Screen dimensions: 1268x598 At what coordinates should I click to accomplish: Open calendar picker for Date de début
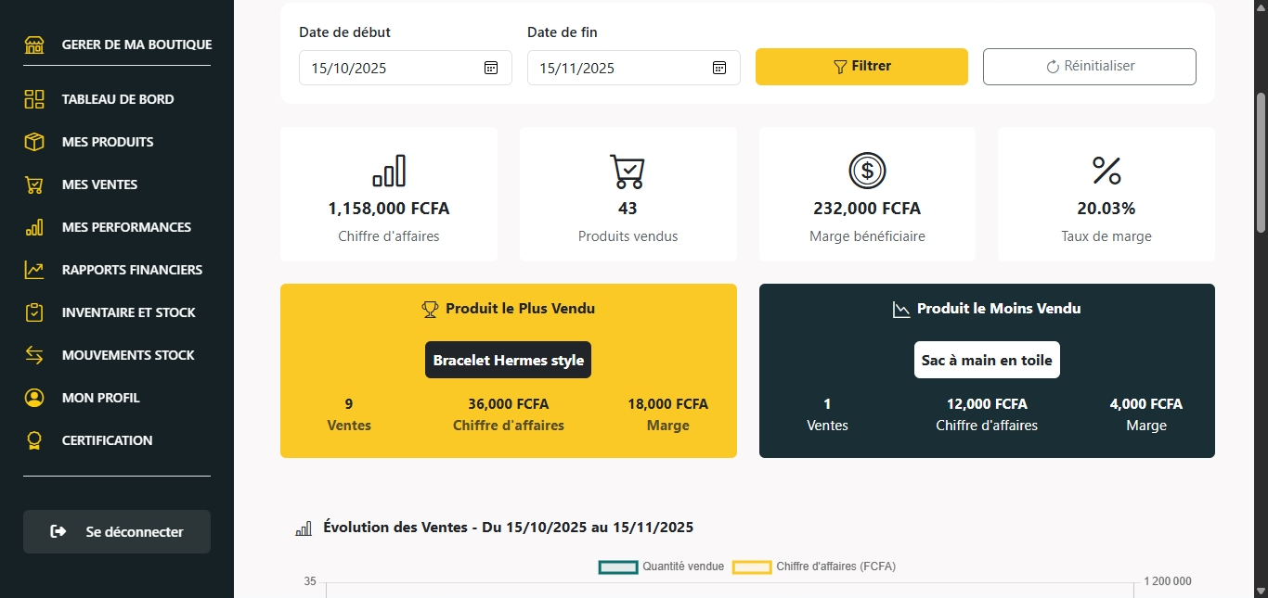[x=491, y=68]
